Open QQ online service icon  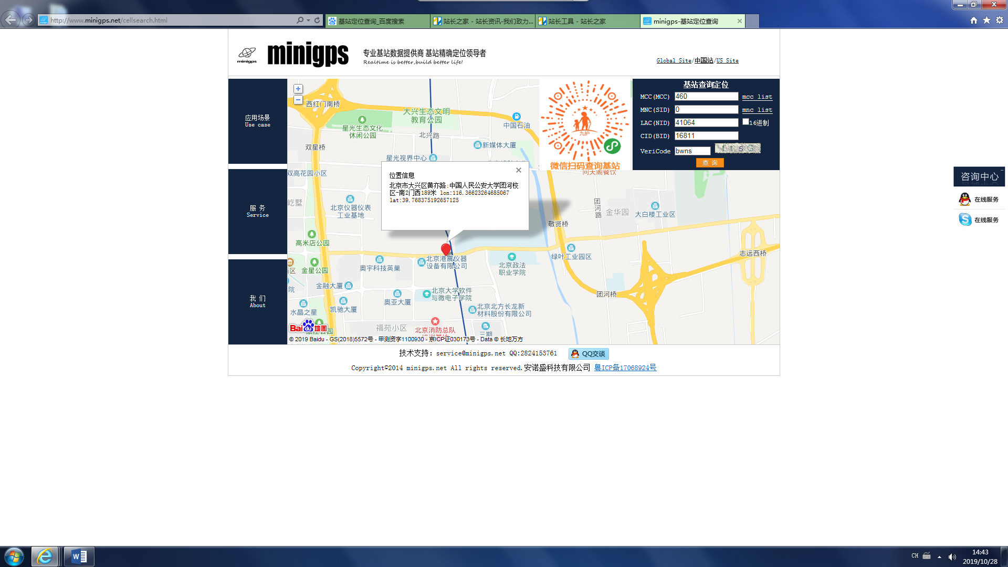click(x=964, y=199)
